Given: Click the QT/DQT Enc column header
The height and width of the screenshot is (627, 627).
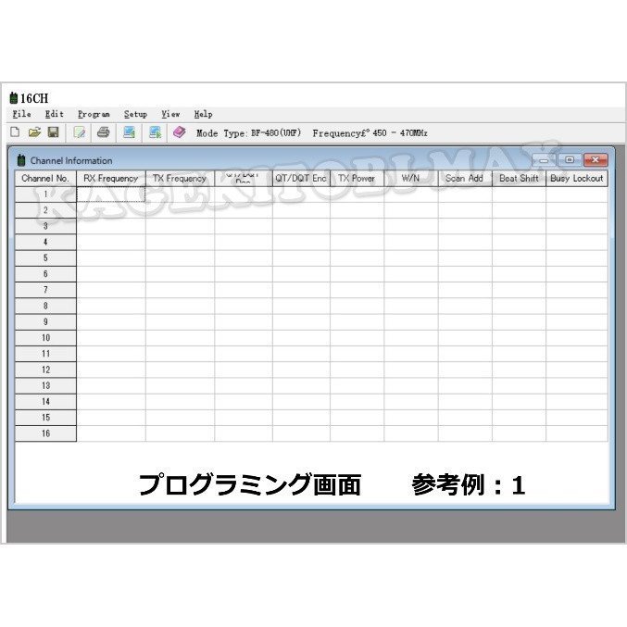Looking at the screenshot, I should click(x=301, y=179).
